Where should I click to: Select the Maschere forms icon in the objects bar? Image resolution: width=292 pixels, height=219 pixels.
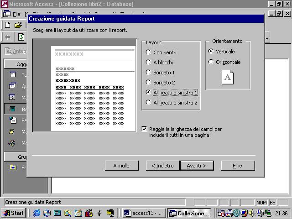coord(12,97)
